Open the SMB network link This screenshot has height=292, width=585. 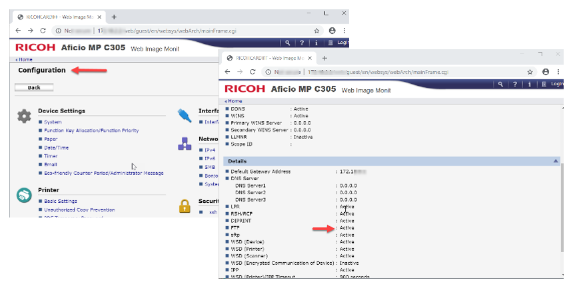(x=209, y=167)
